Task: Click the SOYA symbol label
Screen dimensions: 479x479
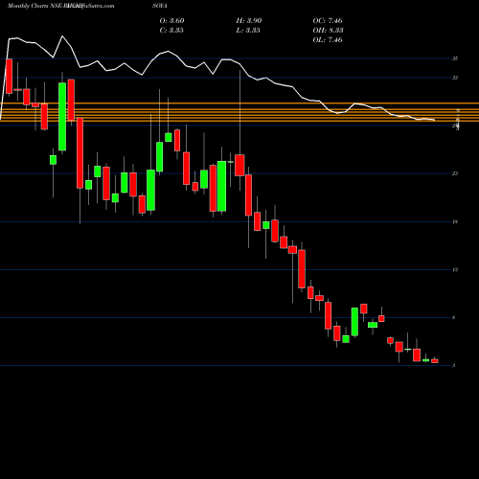Action: (160, 6)
